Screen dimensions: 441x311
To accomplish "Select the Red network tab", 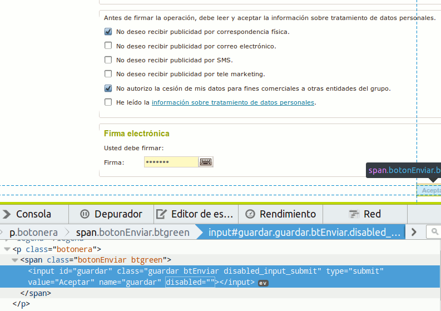I will 365,214.
